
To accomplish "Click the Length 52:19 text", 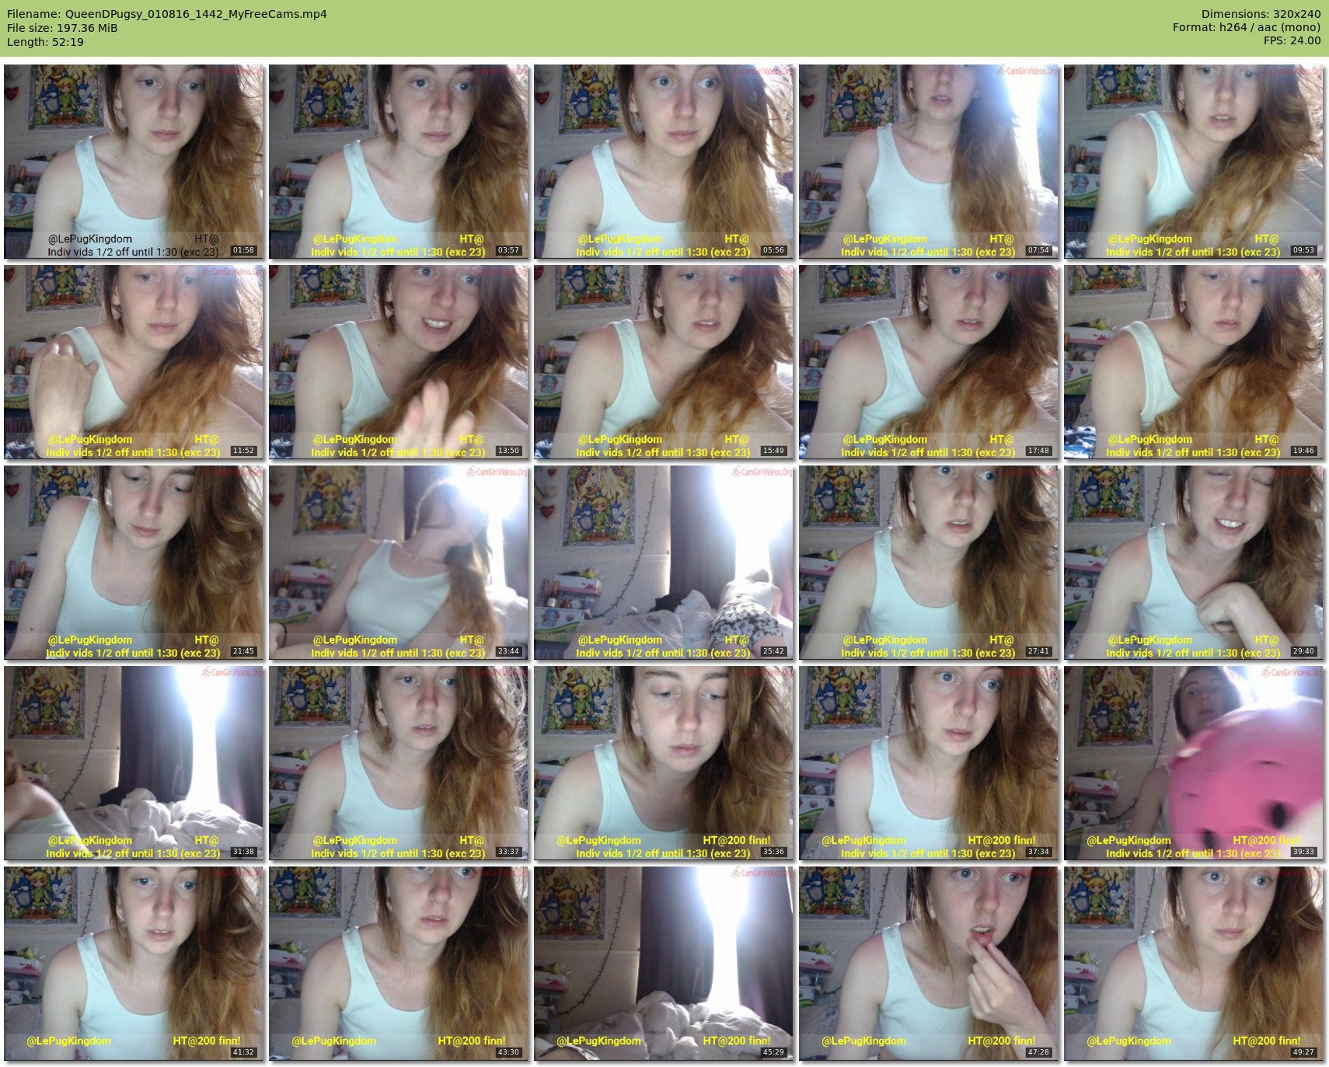I will point(45,42).
